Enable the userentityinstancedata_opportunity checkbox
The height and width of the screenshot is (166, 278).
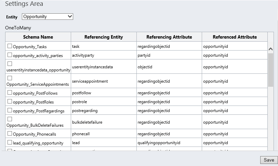10,64
